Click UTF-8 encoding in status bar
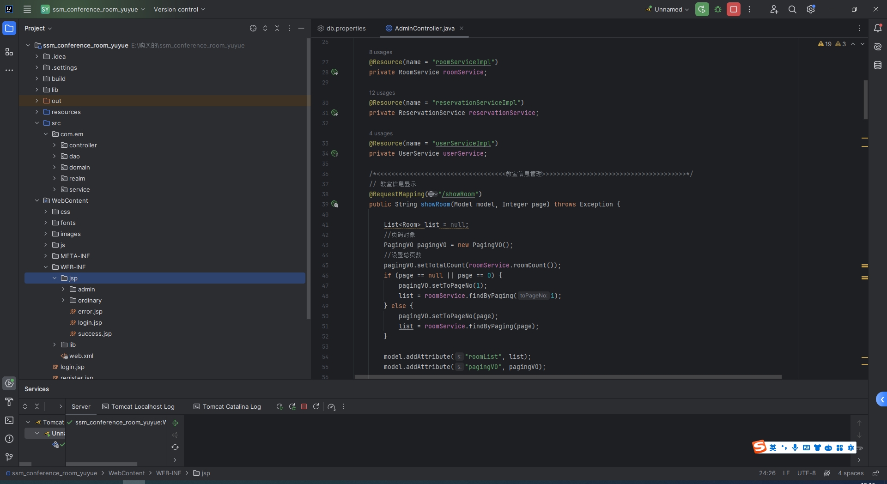Viewport: 887px width, 484px height. click(806, 473)
